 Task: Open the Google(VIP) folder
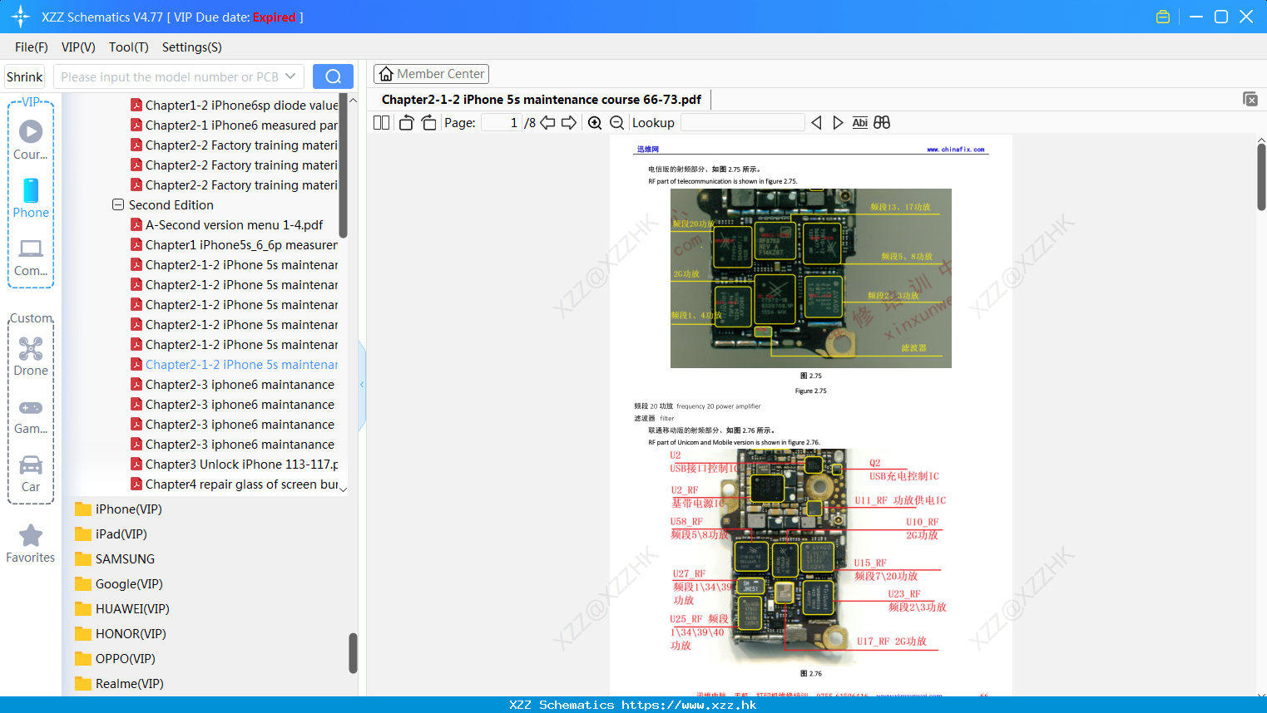click(118, 584)
